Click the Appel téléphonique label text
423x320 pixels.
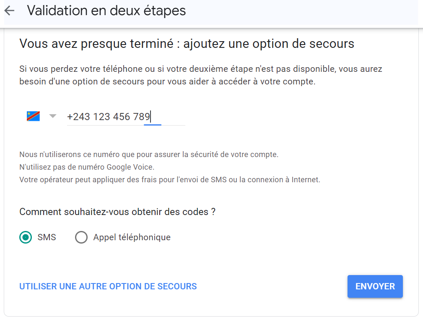pos(132,237)
